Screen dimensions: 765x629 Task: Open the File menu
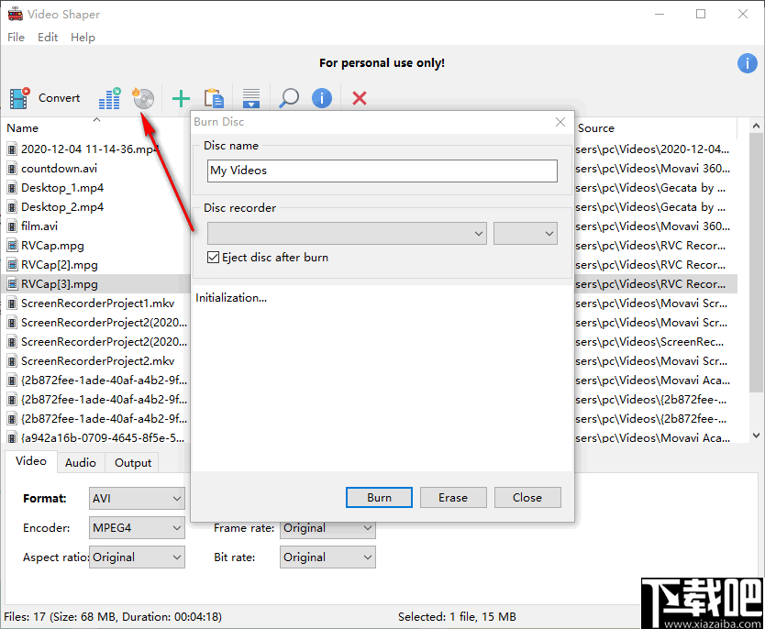click(17, 38)
